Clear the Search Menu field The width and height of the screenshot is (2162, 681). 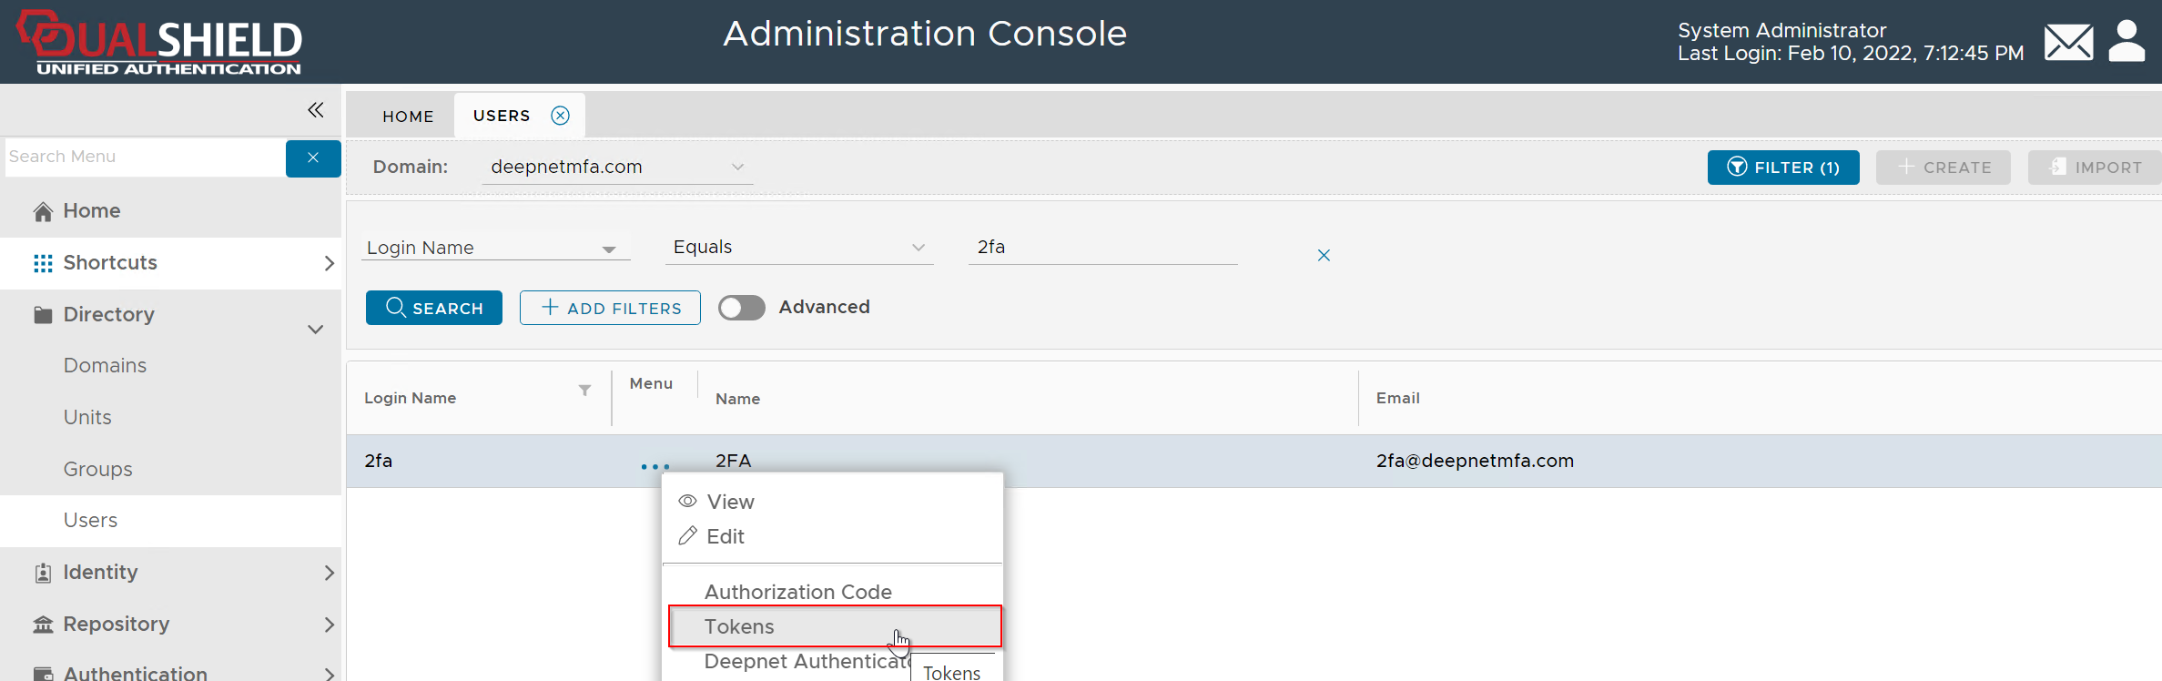pyautogui.click(x=313, y=158)
